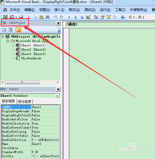Click the View Microsoft Excel icon
Viewport: 155px width, 159px height.
tap(5, 17)
